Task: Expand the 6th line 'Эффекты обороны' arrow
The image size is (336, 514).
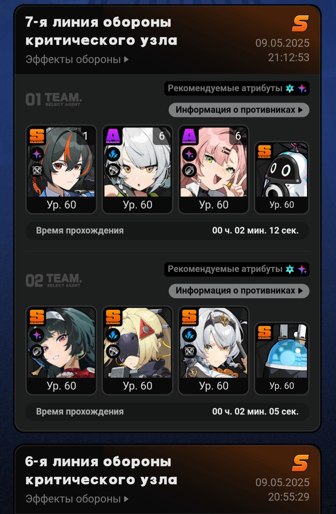Action: tap(126, 499)
